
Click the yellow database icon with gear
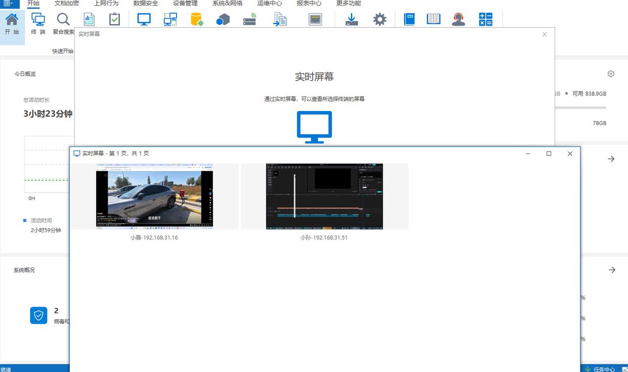pyautogui.click(x=197, y=20)
